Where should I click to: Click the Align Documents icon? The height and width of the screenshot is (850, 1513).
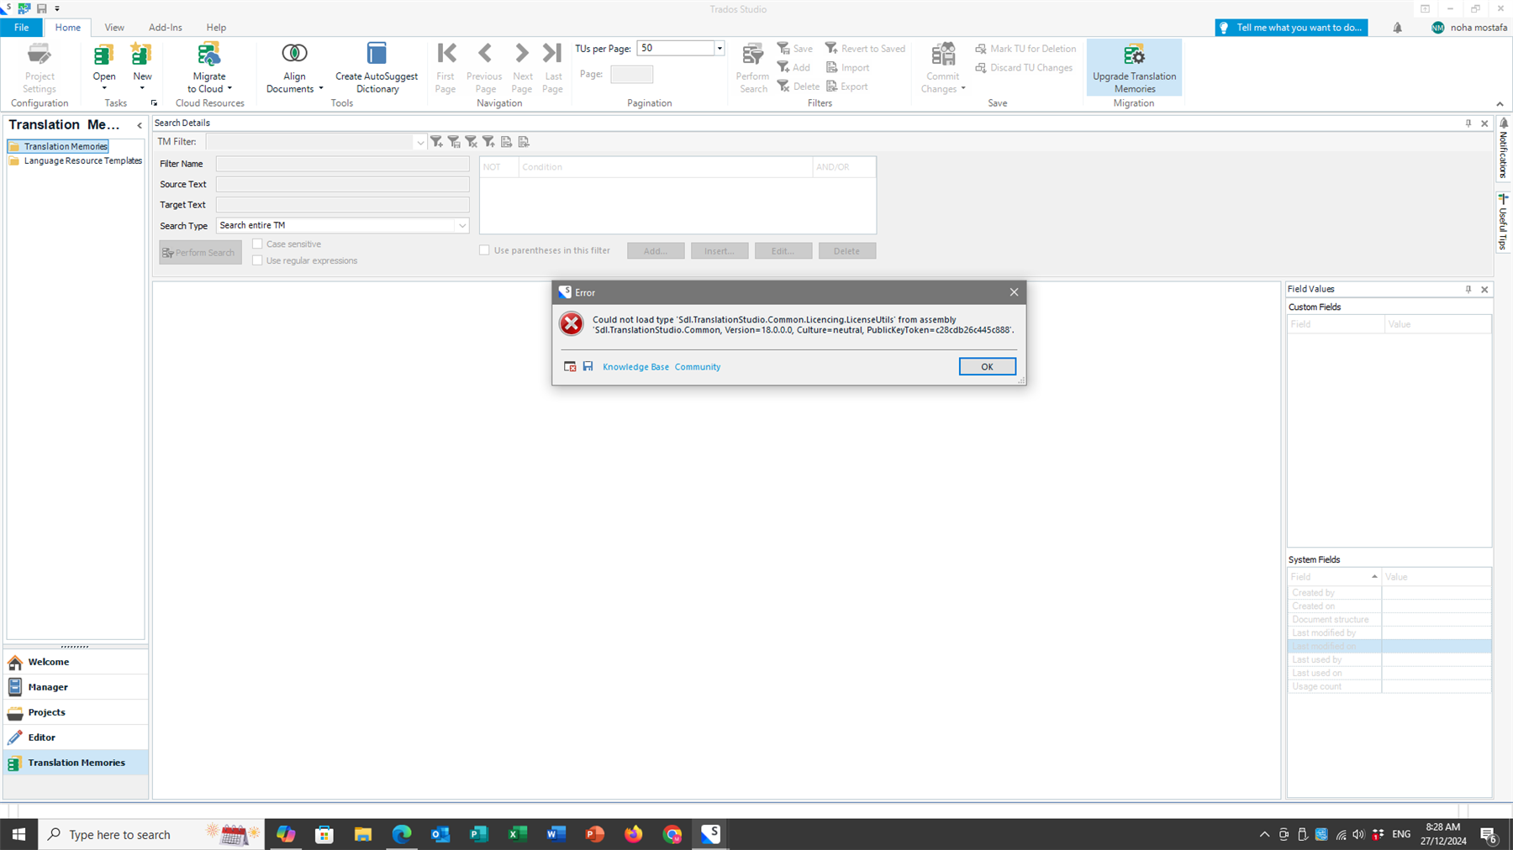click(294, 54)
